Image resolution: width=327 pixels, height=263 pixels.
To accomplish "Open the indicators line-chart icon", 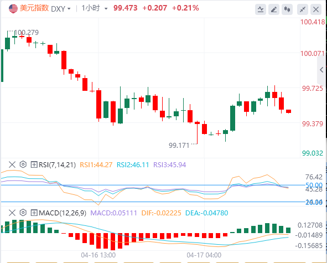I will 261,9.
